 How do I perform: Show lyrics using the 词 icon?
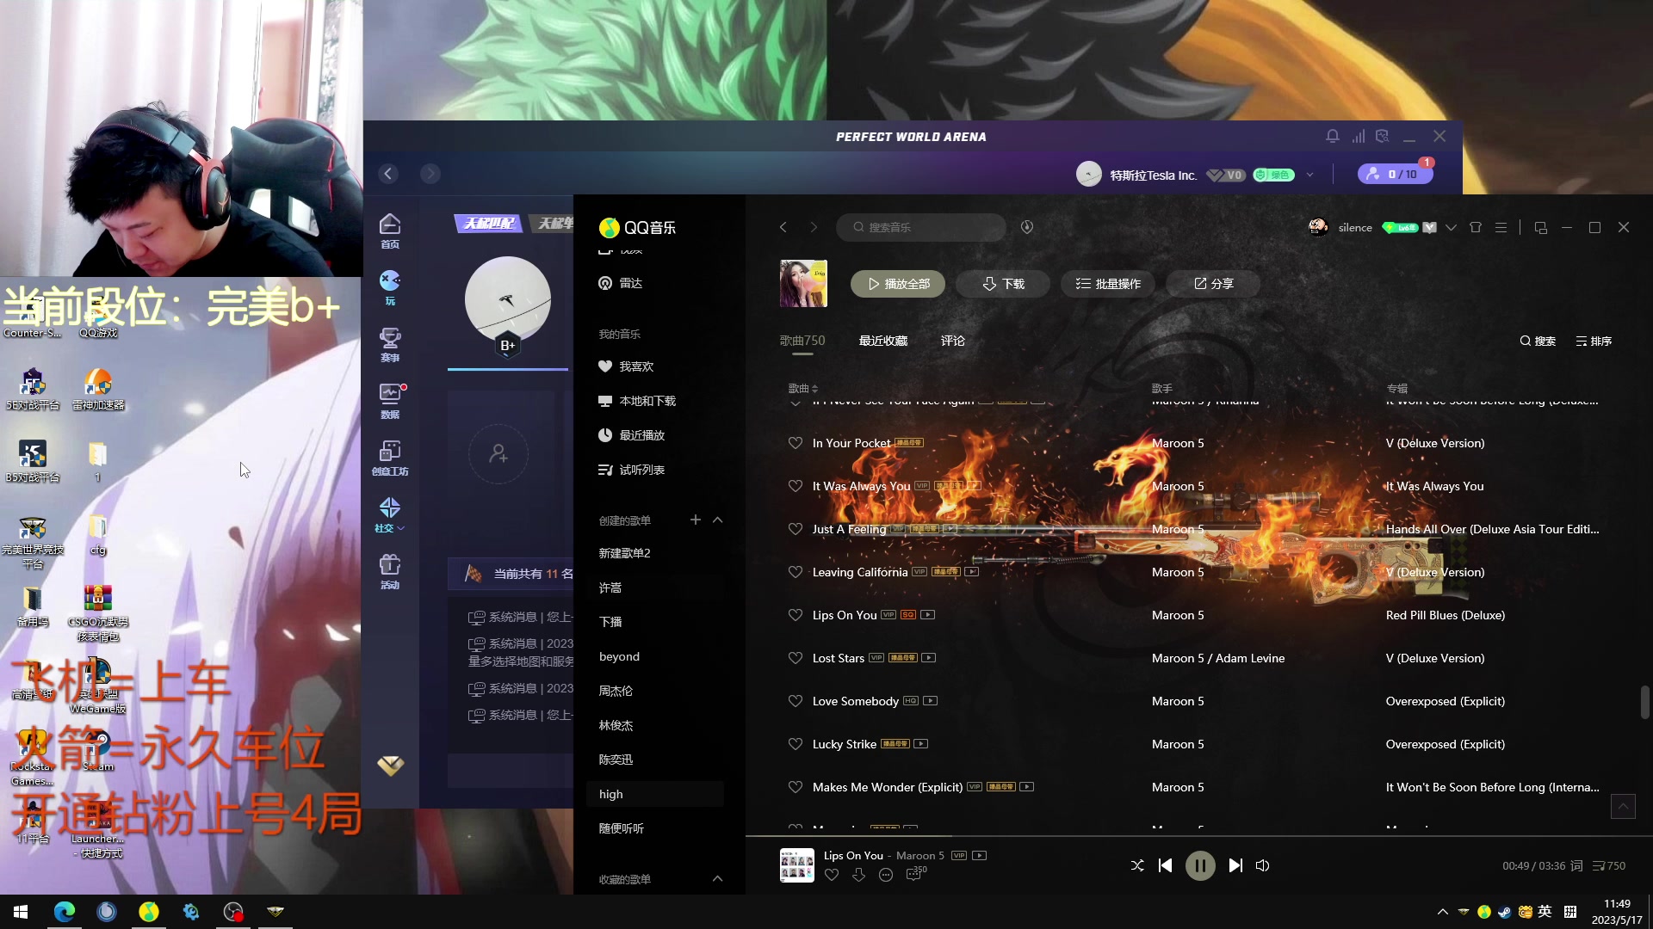(1577, 865)
